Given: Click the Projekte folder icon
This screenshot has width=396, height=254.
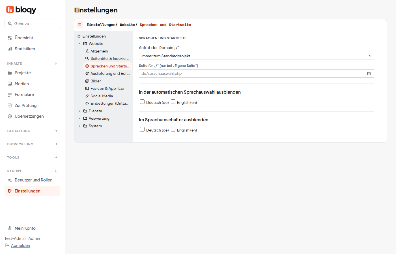Looking at the screenshot, I should coord(10,73).
